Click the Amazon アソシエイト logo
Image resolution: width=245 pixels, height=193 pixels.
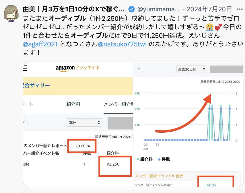click(x=78, y=68)
